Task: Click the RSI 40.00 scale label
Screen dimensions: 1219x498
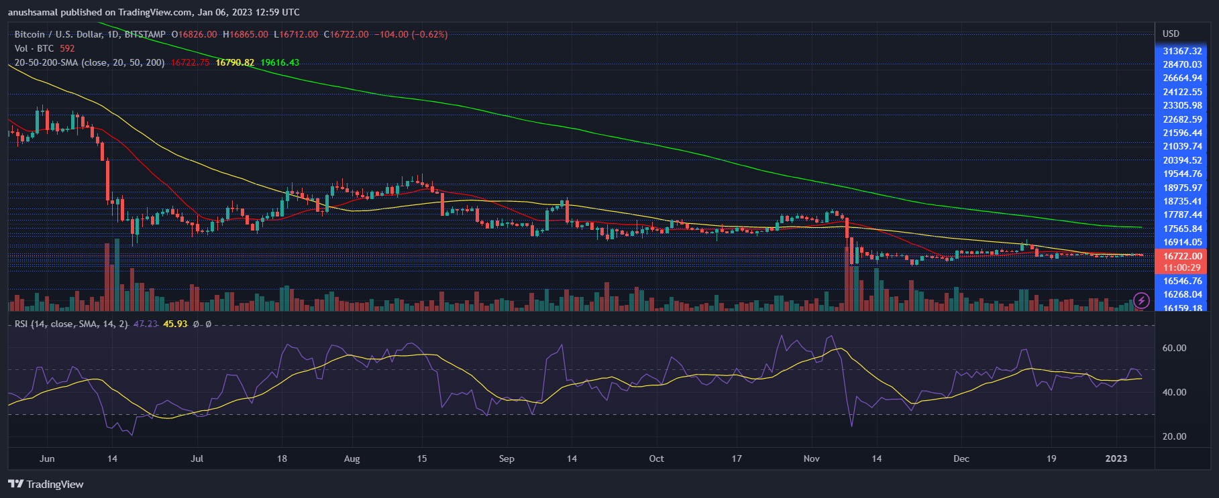Action: point(1174,392)
